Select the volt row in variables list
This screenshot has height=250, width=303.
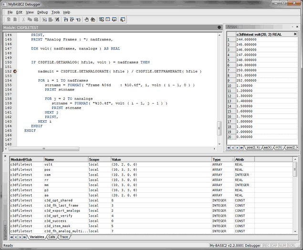pyautogui.click(x=48, y=165)
